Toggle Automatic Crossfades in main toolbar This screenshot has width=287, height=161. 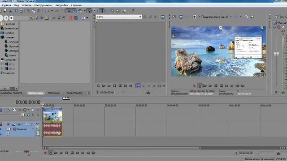coord(74,11)
